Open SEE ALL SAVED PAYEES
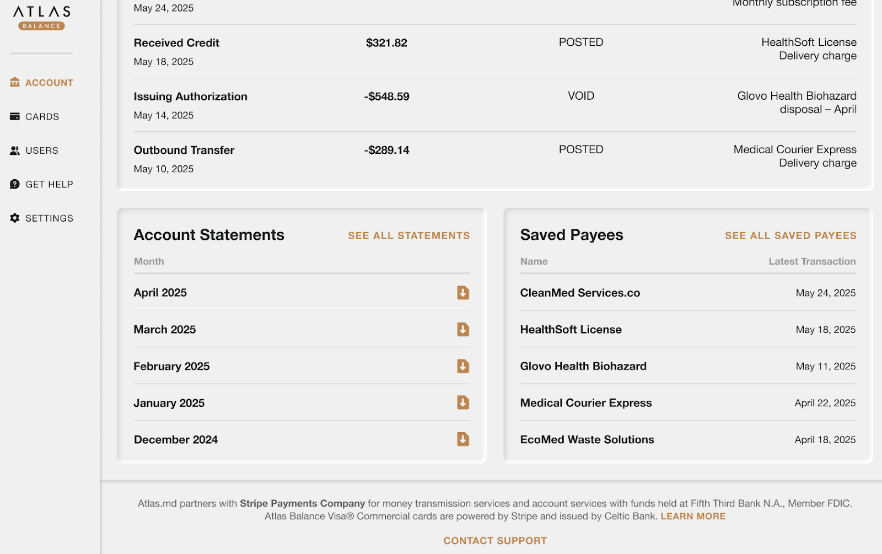The width and height of the screenshot is (882, 554). [x=790, y=235]
